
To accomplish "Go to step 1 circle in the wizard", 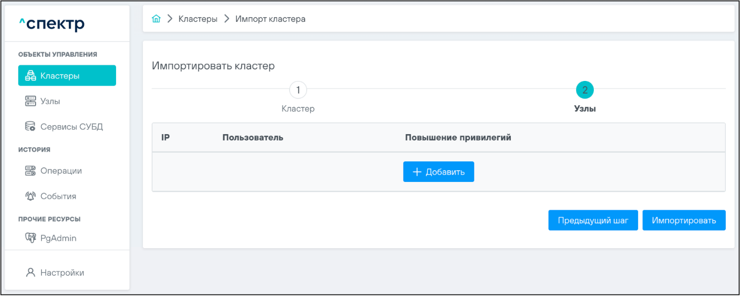I will (x=298, y=90).
